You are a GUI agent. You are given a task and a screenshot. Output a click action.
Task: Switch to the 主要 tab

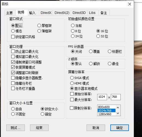coord(10,13)
